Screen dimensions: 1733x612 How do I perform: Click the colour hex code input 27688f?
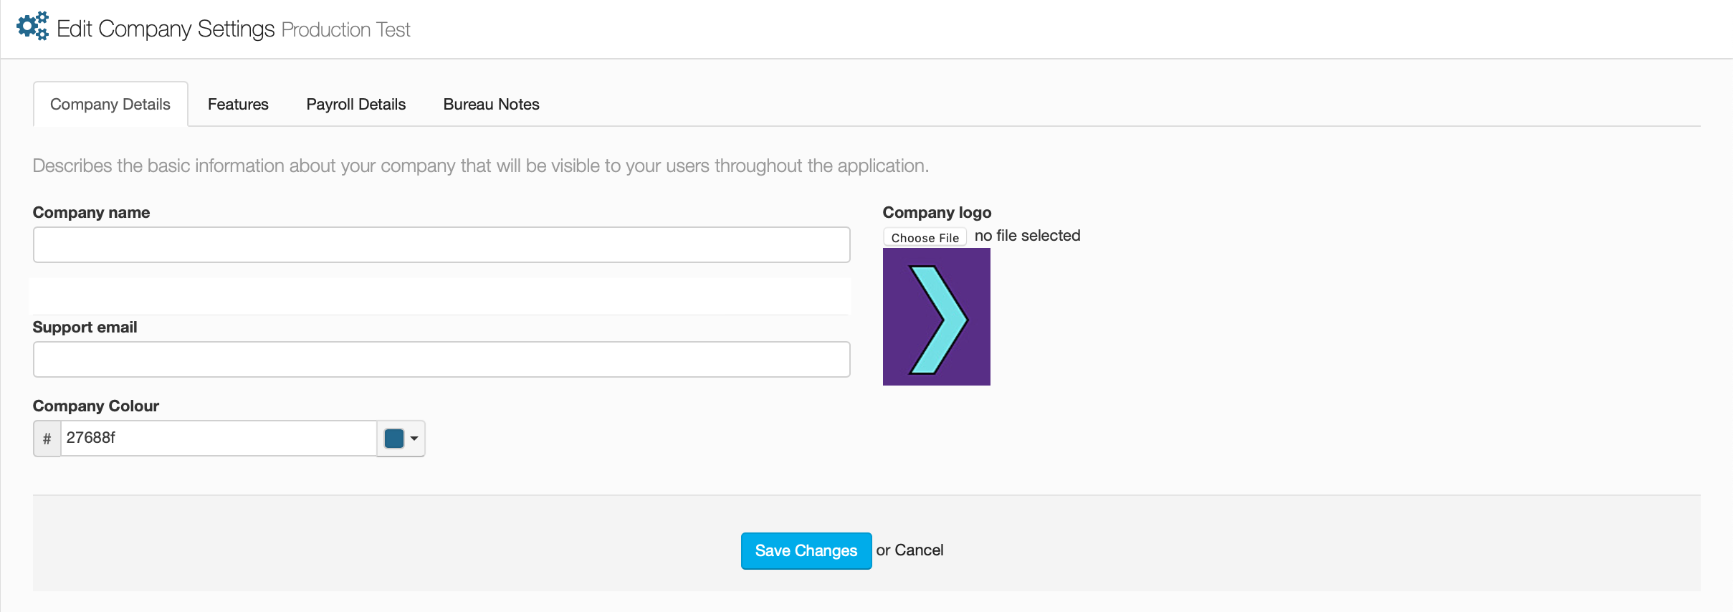click(x=218, y=439)
